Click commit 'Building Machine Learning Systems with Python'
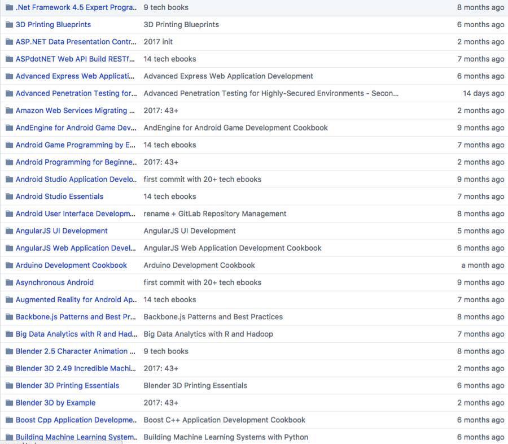The height and width of the screenshot is (444, 508). click(226, 437)
